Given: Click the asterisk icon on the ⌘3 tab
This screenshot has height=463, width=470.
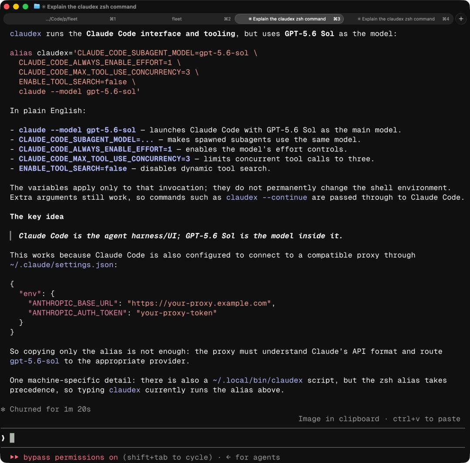Looking at the screenshot, I should (250, 19).
